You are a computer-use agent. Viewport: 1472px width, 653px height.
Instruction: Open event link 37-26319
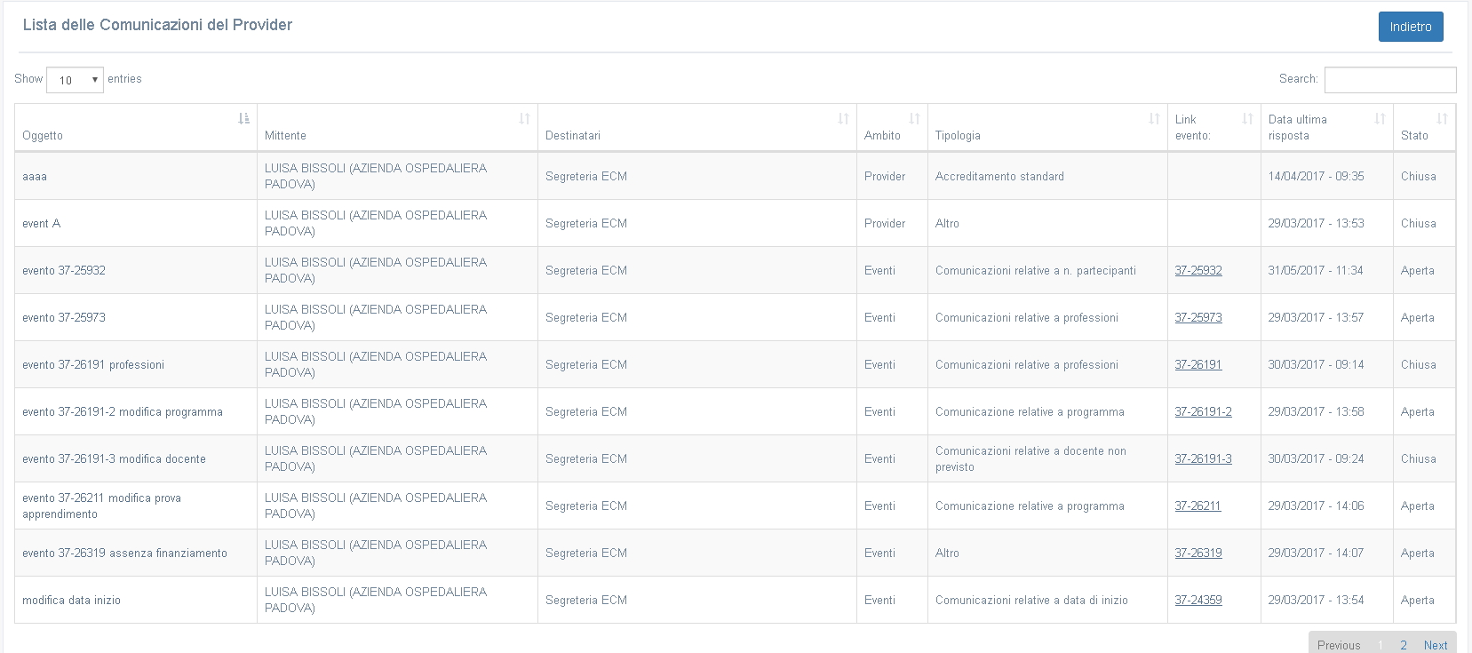coord(1197,553)
